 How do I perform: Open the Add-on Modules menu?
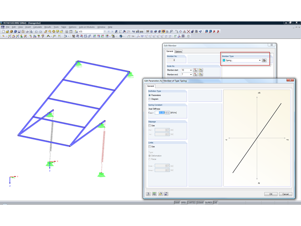tap(87, 27)
